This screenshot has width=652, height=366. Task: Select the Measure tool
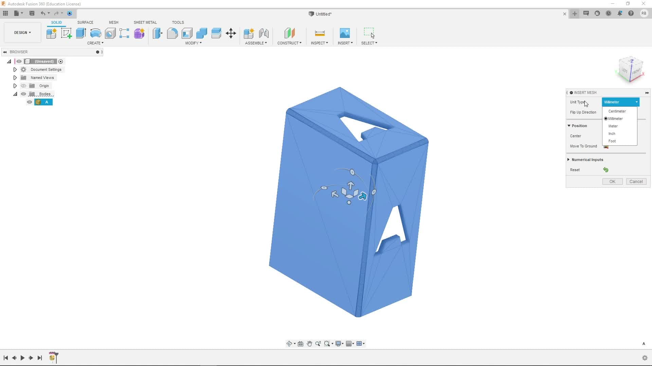click(x=320, y=33)
